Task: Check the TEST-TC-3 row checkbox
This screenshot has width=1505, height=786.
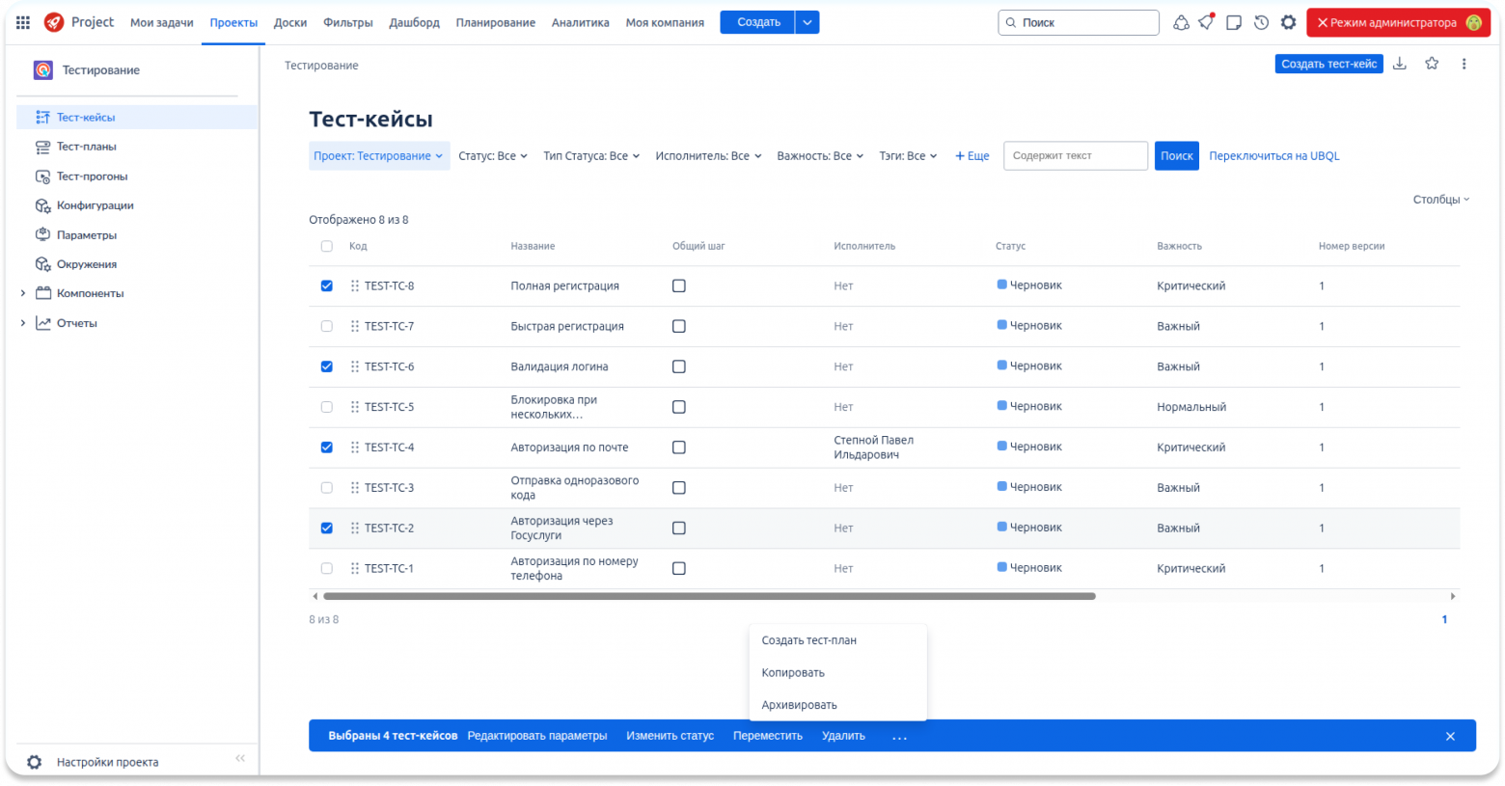Action: point(327,488)
